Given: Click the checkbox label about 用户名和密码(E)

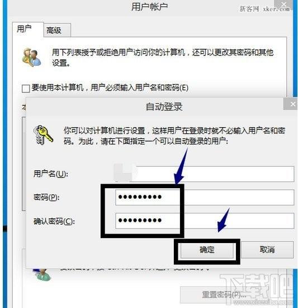Looking at the screenshot, I should click(x=110, y=87).
